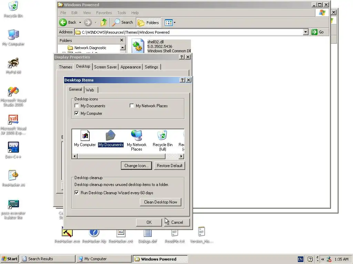The image size is (353, 264).
Task: Click Folders pane scroll up arrow
Action: pyautogui.click(x=122, y=47)
